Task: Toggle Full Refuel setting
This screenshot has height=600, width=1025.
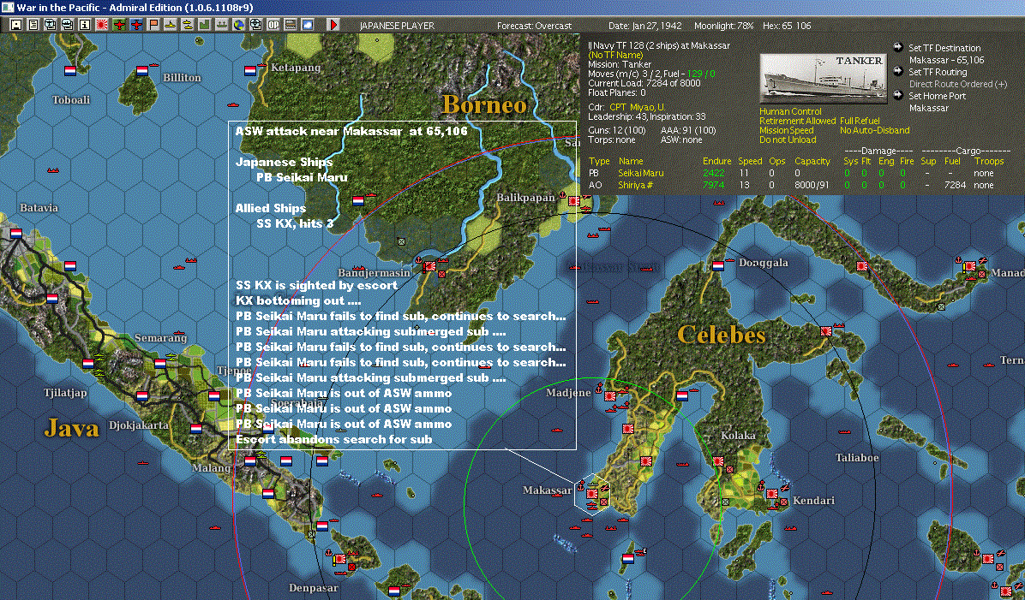Action: click(860, 121)
